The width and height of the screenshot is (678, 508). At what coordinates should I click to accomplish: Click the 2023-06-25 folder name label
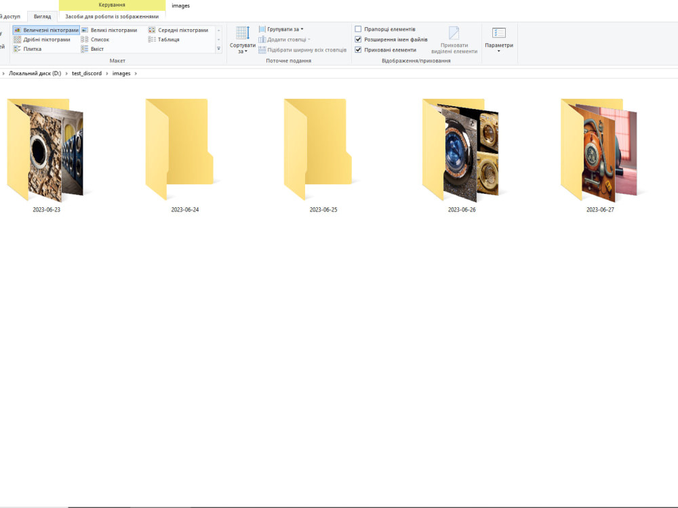coord(323,210)
